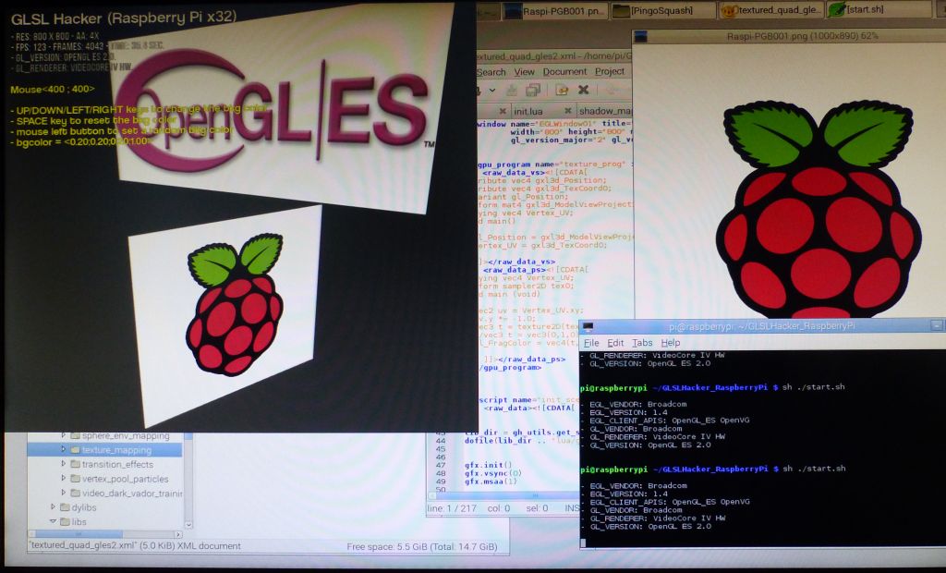
Task: Open the terminal Help menu
Action: pos(671,342)
